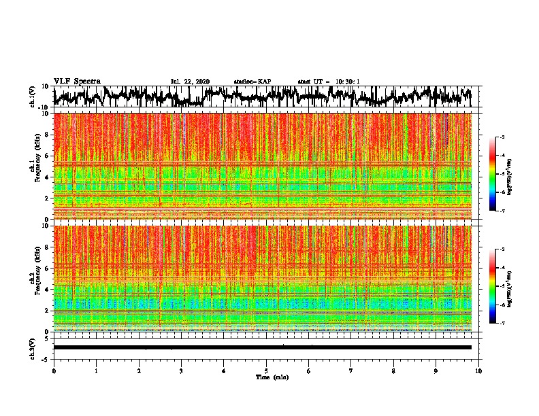Click time axis tick label '8'
539x416 pixels.
(x=393, y=371)
